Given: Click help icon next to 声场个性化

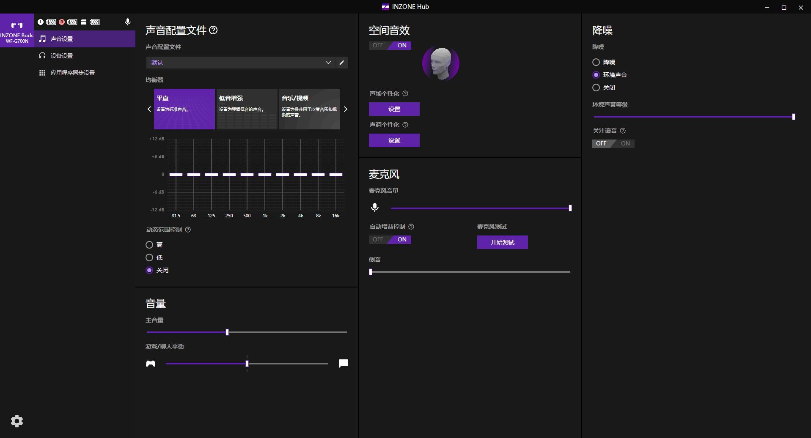Looking at the screenshot, I should click(405, 93).
